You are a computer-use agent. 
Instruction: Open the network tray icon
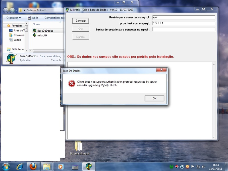(x=198, y=167)
